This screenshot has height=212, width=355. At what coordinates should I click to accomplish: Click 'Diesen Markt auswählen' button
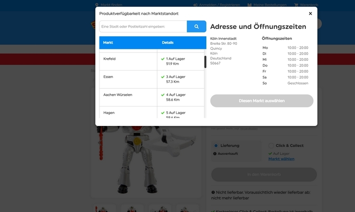pyautogui.click(x=262, y=101)
